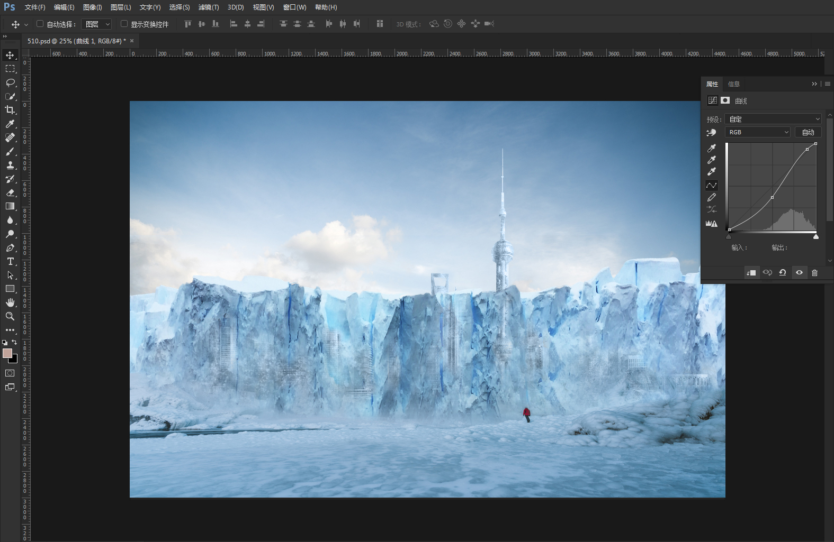Click the histogram clipping warning icon
Image resolution: width=834 pixels, height=542 pixels.
pos(712,224)
